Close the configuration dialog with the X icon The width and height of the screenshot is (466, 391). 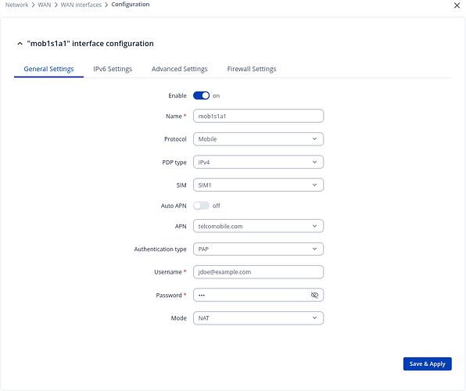[x=457, y=5]
